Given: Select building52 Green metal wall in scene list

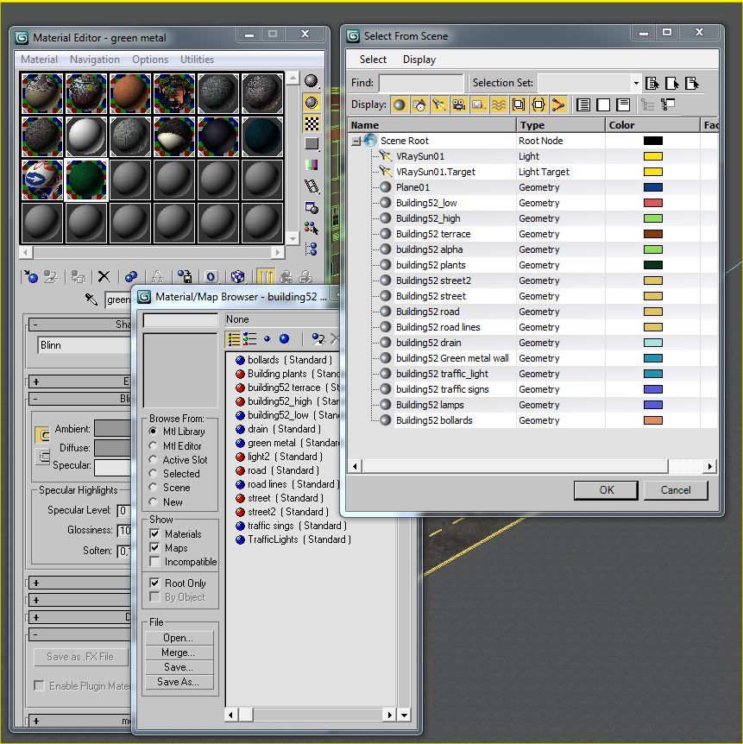Looking at the screenshot, I should pos(452,358).
